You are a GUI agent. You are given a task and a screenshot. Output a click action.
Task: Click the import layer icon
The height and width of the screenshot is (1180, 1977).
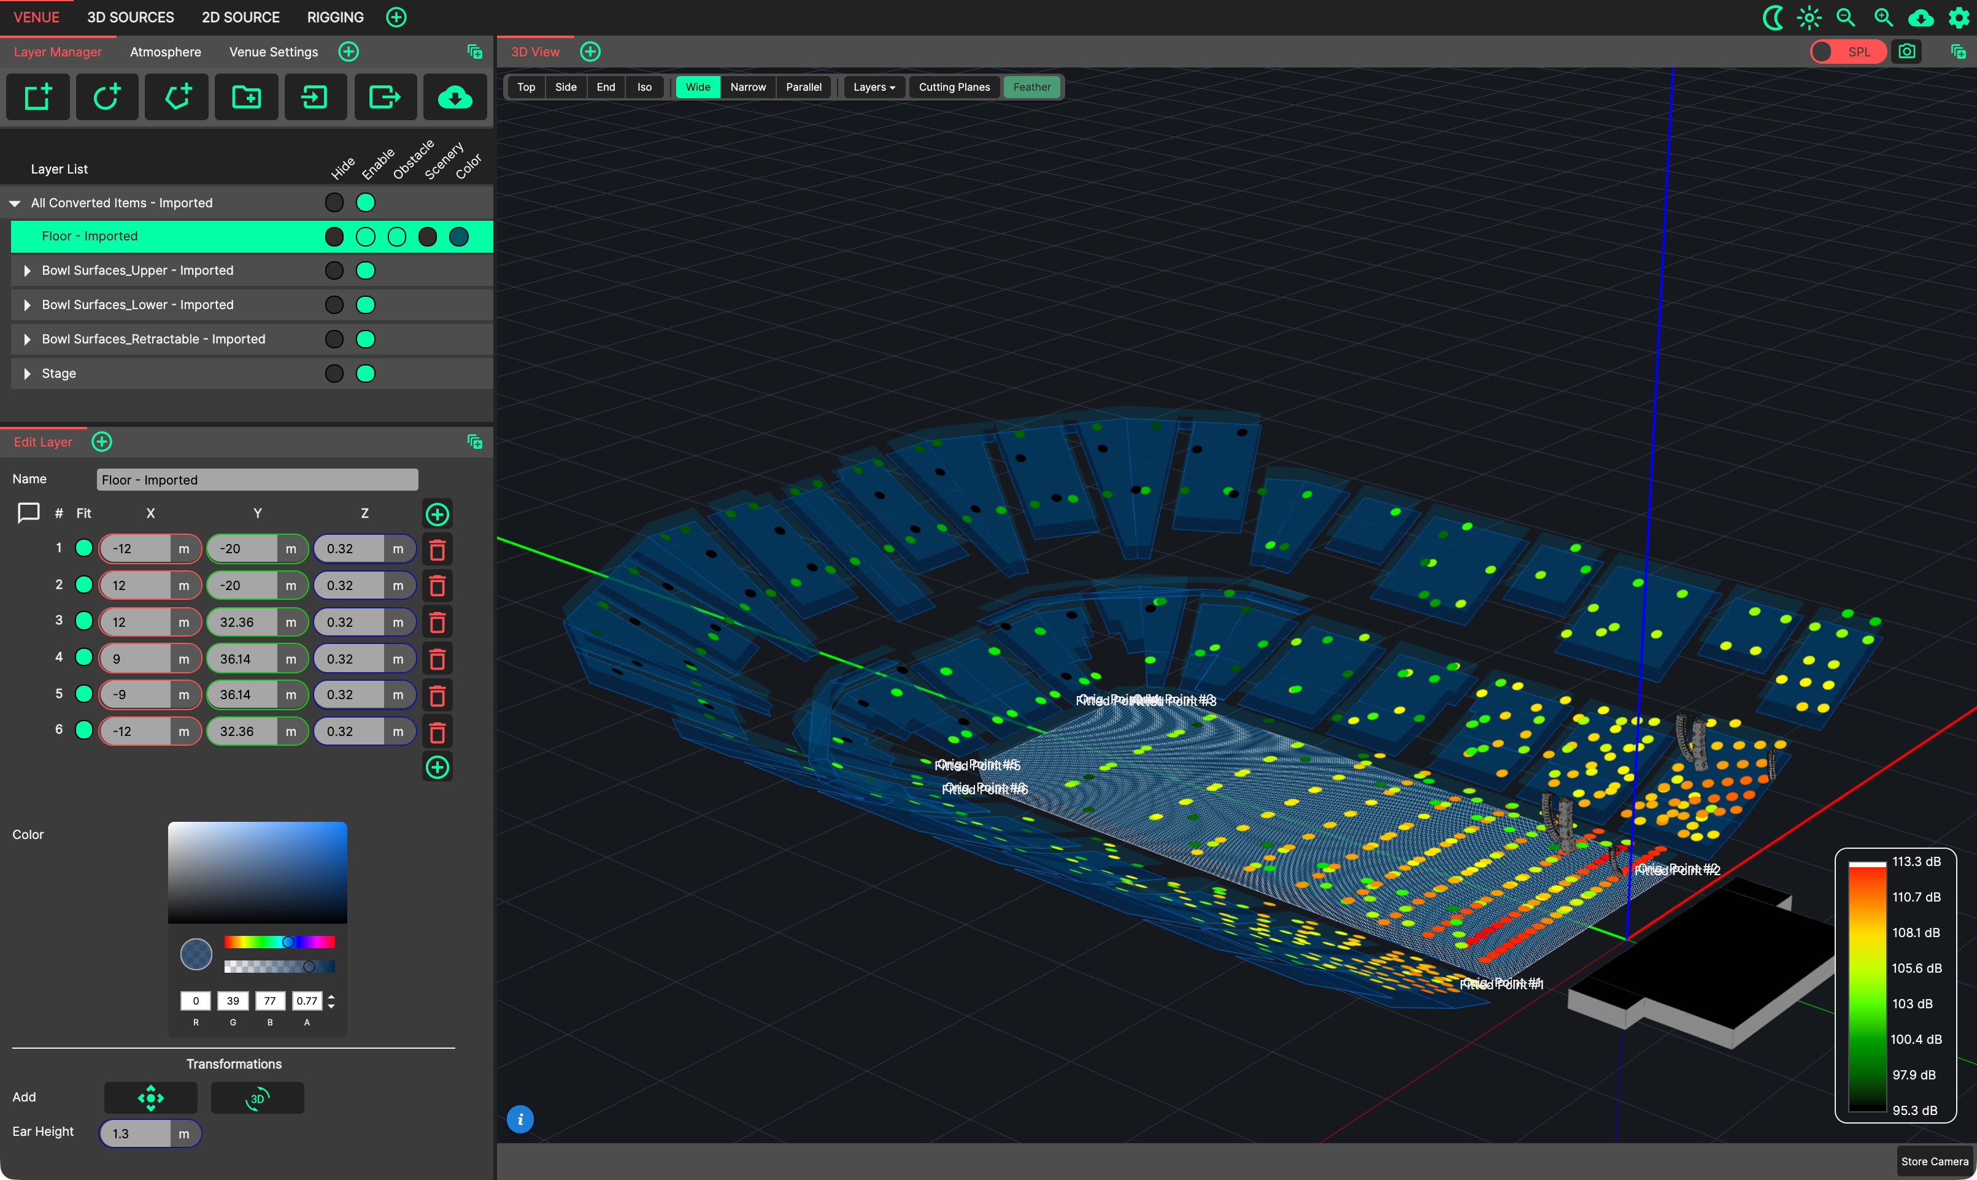coord(315,97)
